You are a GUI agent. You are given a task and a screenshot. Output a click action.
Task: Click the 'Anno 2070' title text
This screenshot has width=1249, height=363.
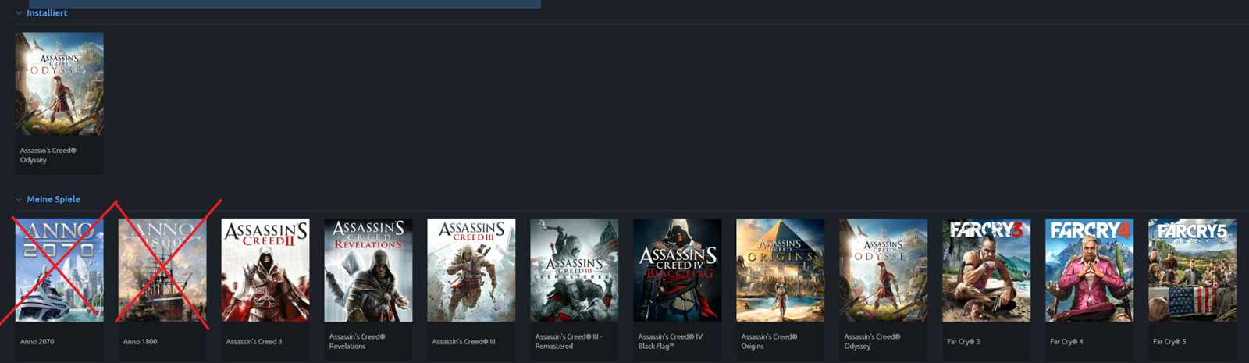37,342
